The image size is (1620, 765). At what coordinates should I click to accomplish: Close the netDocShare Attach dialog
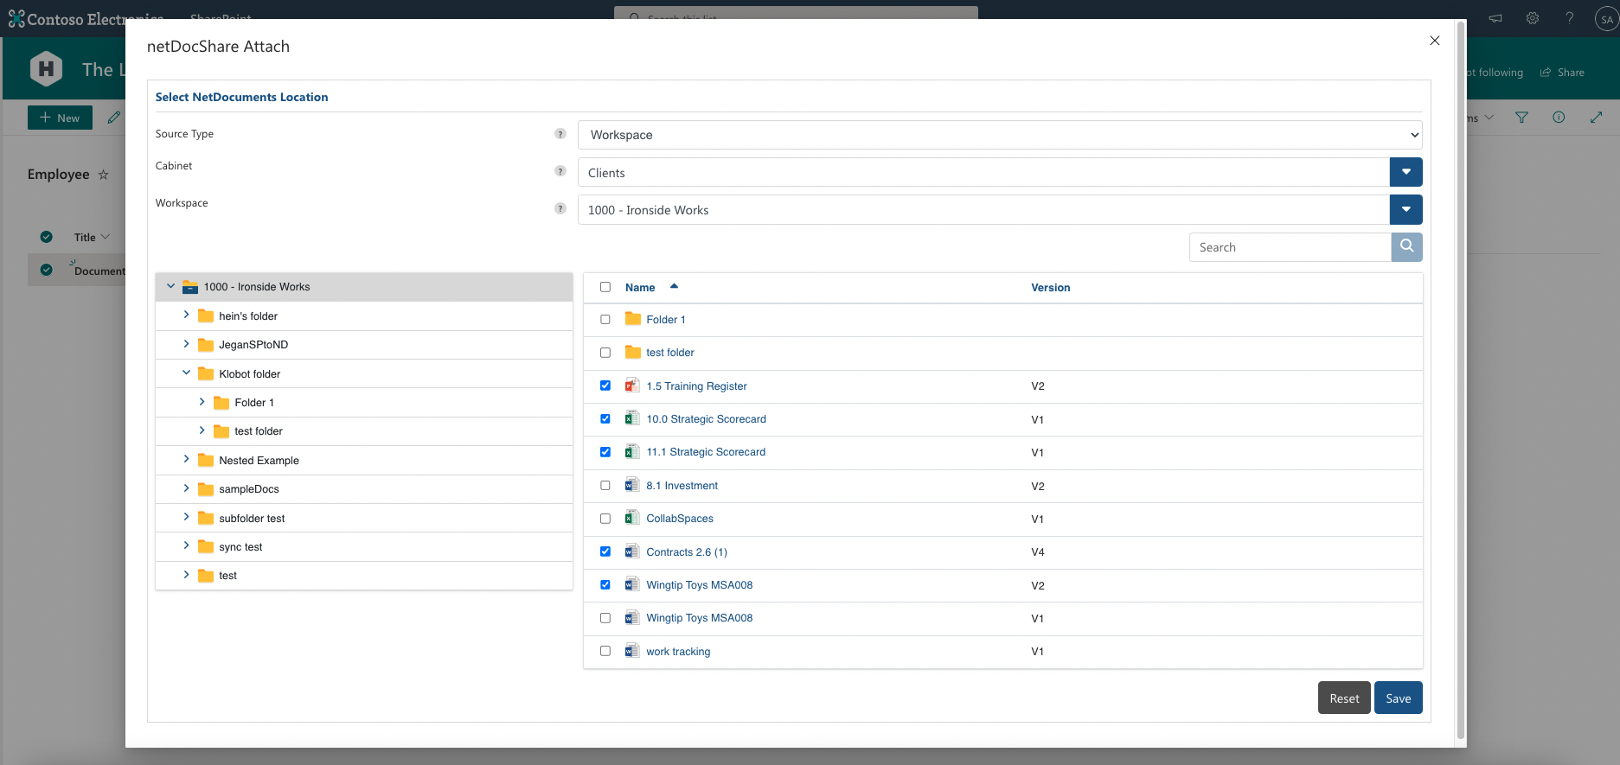point(1435,41)
